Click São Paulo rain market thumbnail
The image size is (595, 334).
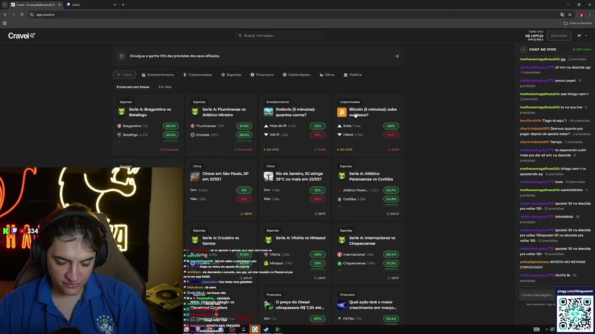click(195, 176)
